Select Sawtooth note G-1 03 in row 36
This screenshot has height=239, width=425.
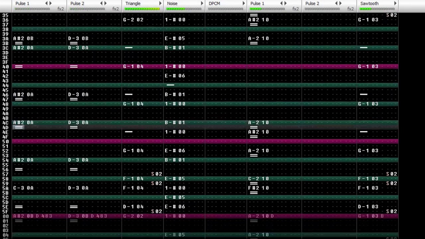click(x=368, y=20)
